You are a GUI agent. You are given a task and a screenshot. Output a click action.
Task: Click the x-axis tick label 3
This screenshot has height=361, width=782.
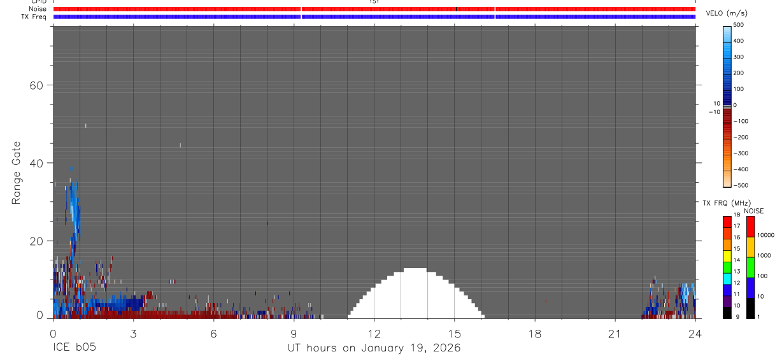pyautogui.click(x=134, y=334)
